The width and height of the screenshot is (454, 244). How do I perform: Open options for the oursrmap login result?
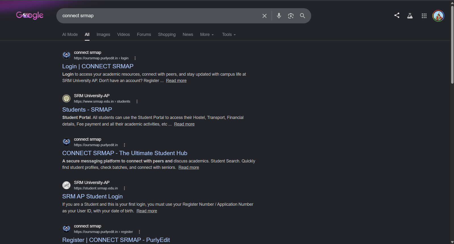point(135,58)
